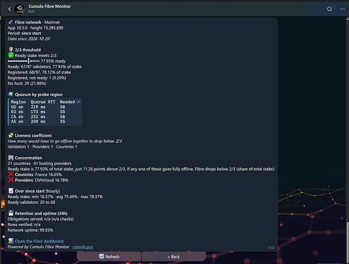Click the puzzle emoji beside Liveness coefficient
Viewport: 349px width, 264px height.
click(11, 135)
